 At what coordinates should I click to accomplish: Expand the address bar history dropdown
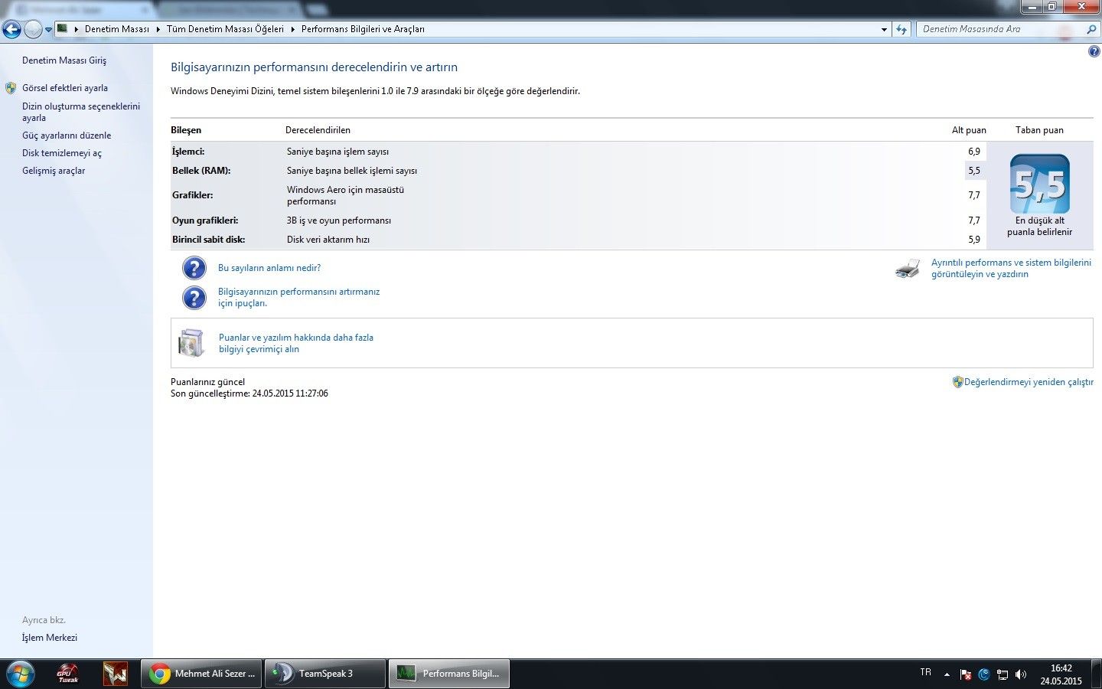884,30
